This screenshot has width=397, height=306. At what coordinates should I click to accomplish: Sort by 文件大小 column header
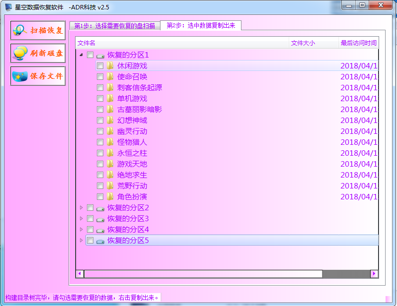[314, 43]
